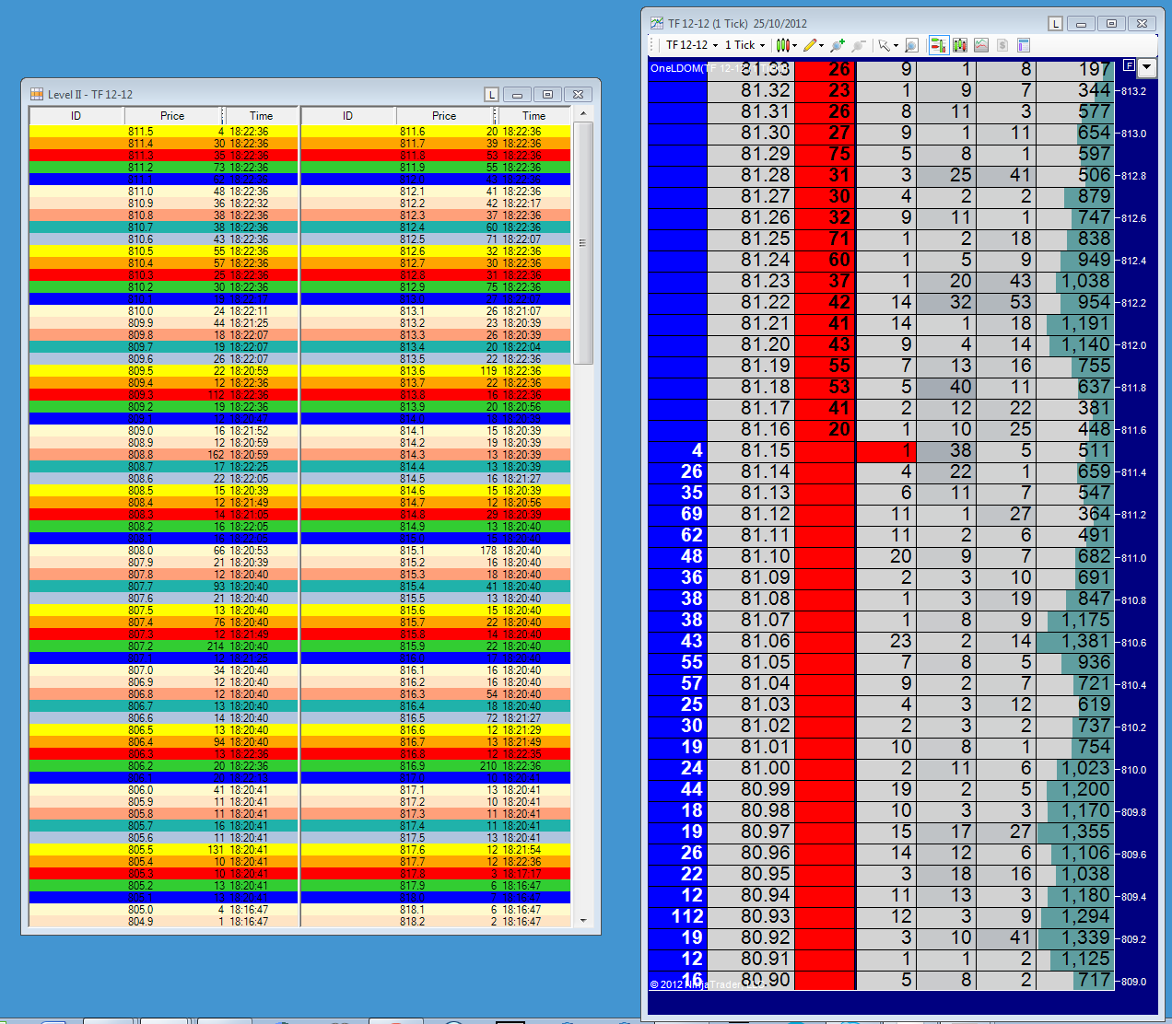Click the L link button in Level II window
Image resolution: width=1172 pixels, height=1024 pixels.
492,95
